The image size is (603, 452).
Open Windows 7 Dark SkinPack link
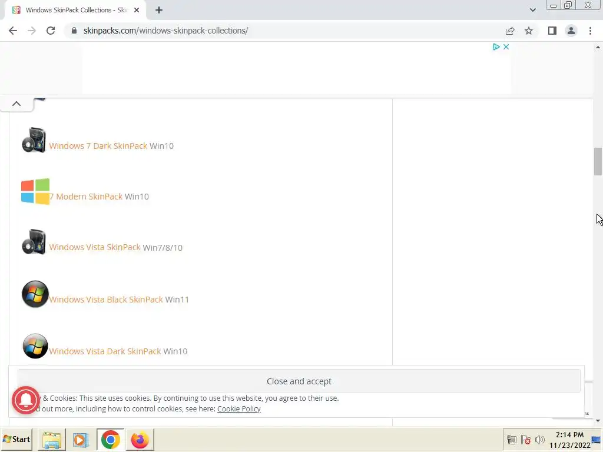(x=98, y=146)
